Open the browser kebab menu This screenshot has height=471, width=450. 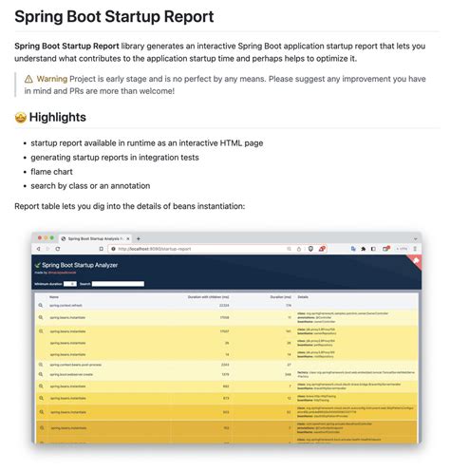[415, 249]
